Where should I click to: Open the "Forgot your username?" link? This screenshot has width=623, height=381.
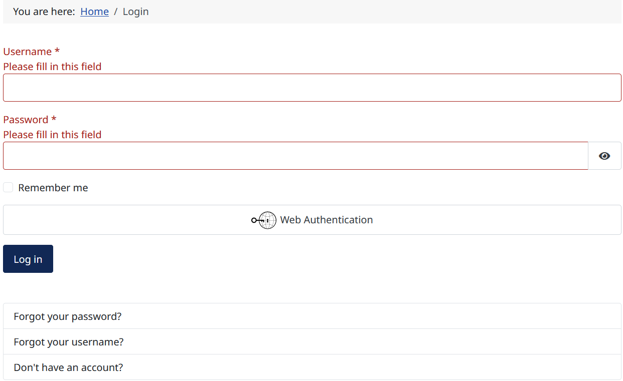(69, 342)
